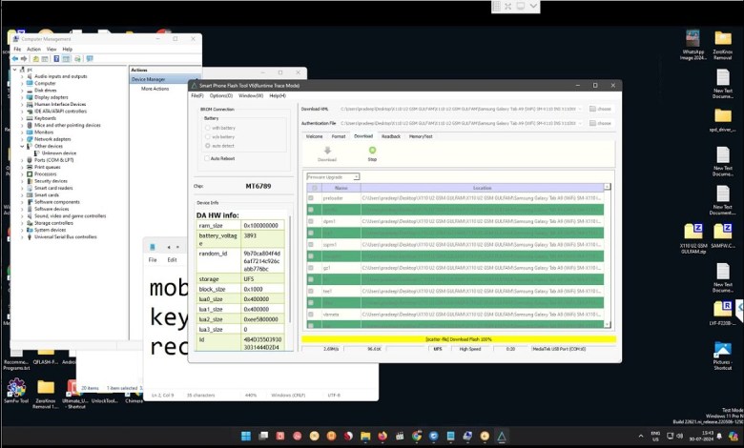Open the File(F) menu in Flash Tool
This screenshot has width=744, height=448.
(197, 95)
